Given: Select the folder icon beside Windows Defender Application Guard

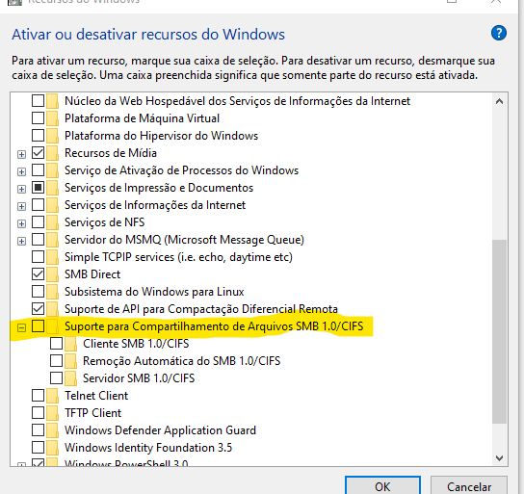Looking at the screenshot, I should pos(52,430).
